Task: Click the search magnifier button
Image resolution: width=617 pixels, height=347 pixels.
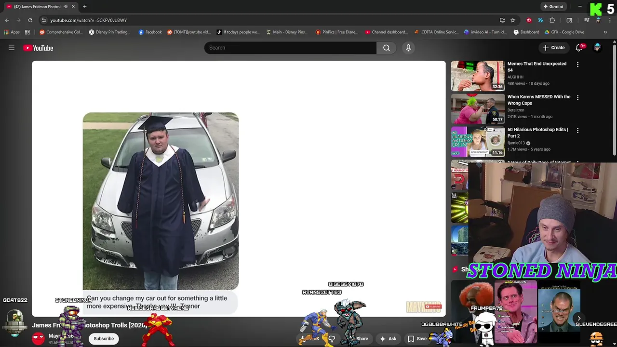Action: [x=387, y=48]
